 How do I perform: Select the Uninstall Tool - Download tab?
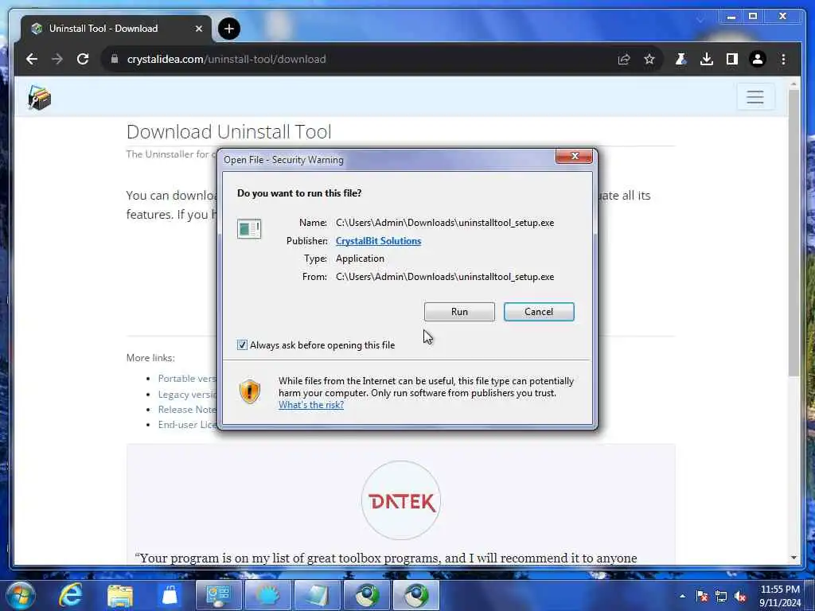click(116, 29)
